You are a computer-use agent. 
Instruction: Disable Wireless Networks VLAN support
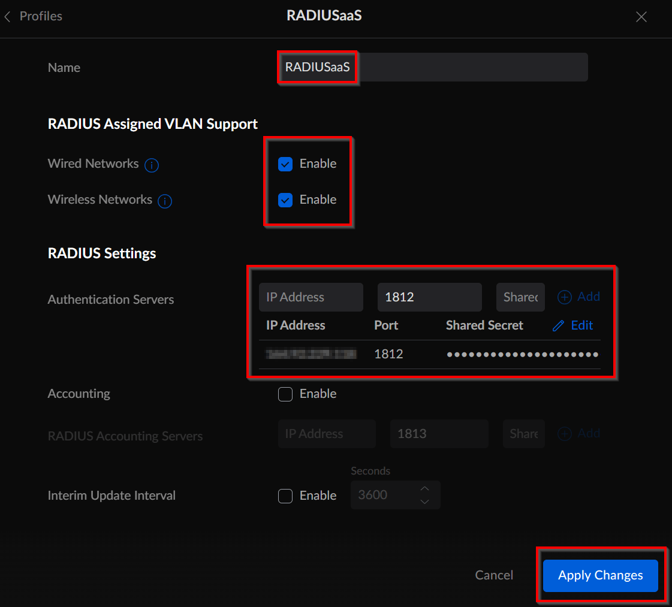click(285, 200)
